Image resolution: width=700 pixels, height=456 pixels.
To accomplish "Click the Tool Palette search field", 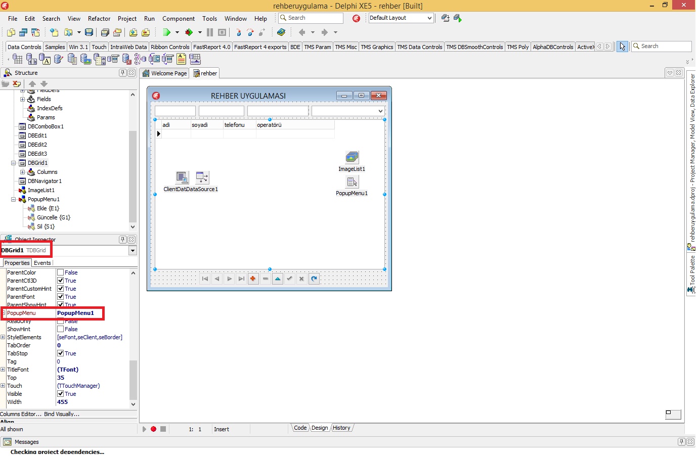I will pyautogui.click(x=662, y=47).
